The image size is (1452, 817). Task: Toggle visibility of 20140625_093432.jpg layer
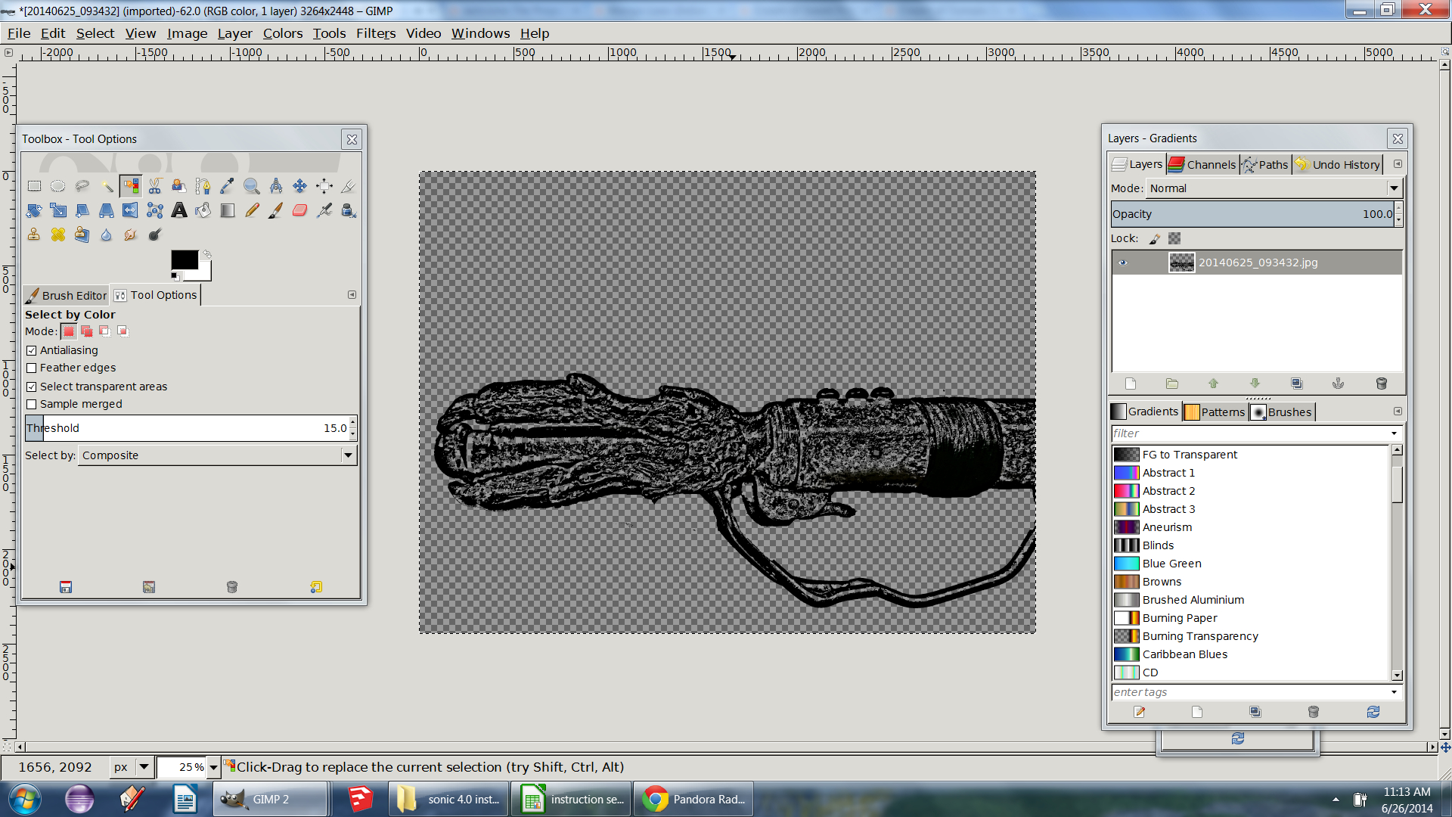(1123, 262)
